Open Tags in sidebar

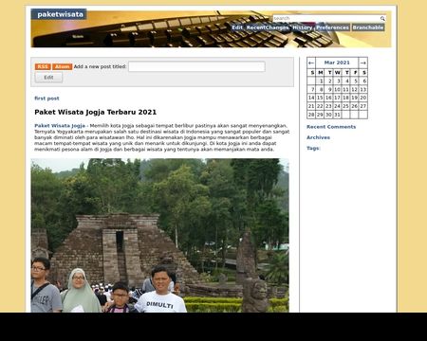[313, 148]
